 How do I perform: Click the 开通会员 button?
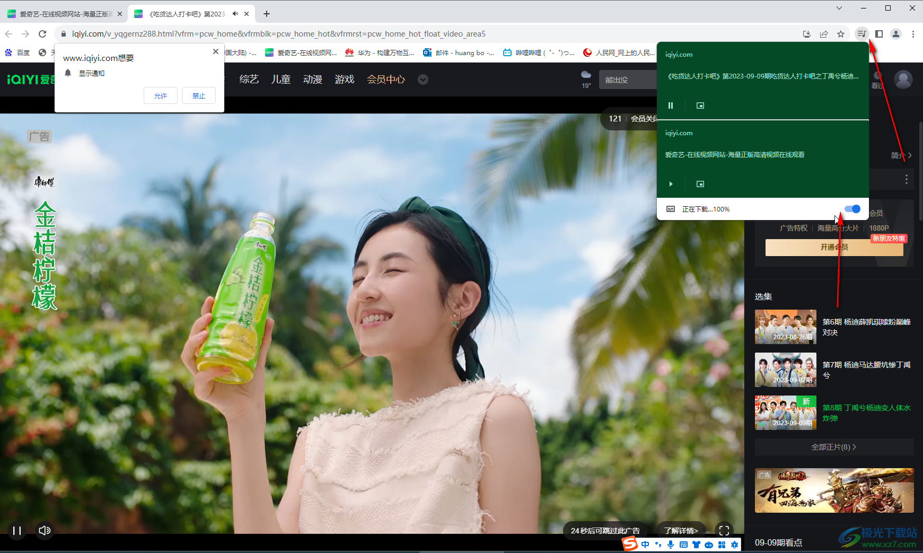click(x=834, y=247)
